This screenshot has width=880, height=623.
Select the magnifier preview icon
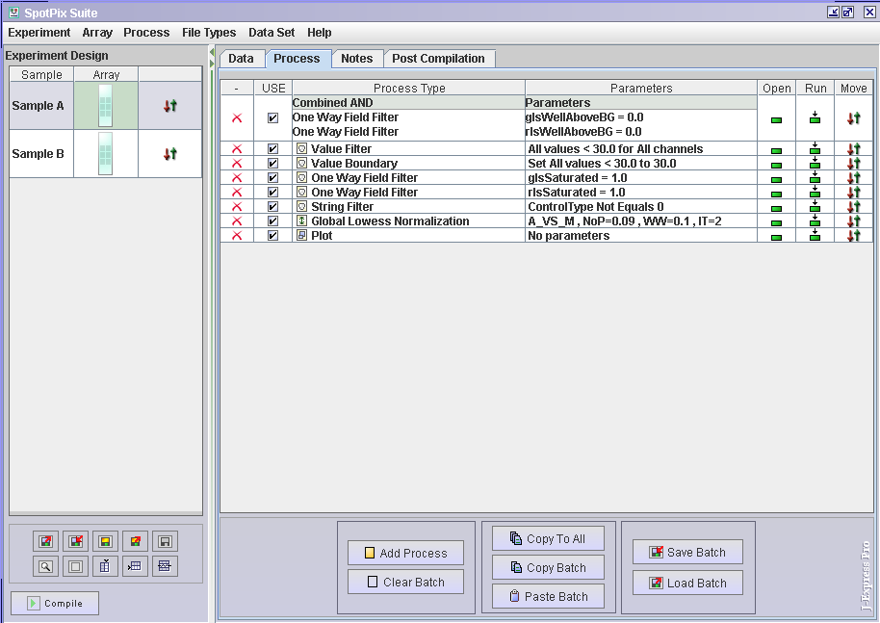coord(44,565)
